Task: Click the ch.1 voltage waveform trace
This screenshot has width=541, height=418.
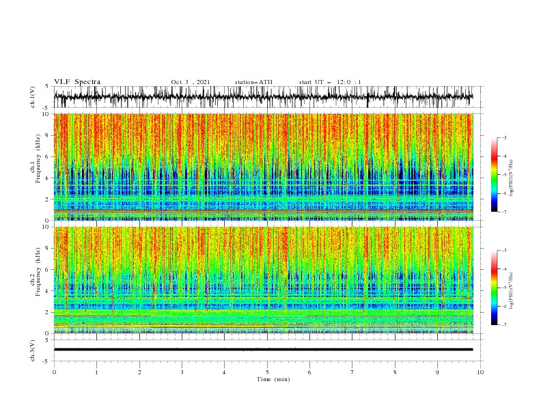Action: [263, 97]
